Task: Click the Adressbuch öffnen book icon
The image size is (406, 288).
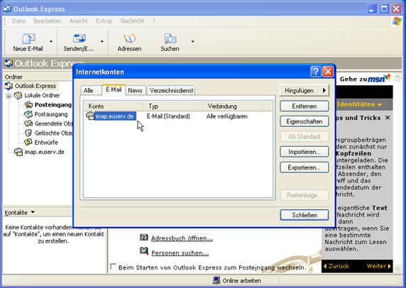Action: coord(144,238)
